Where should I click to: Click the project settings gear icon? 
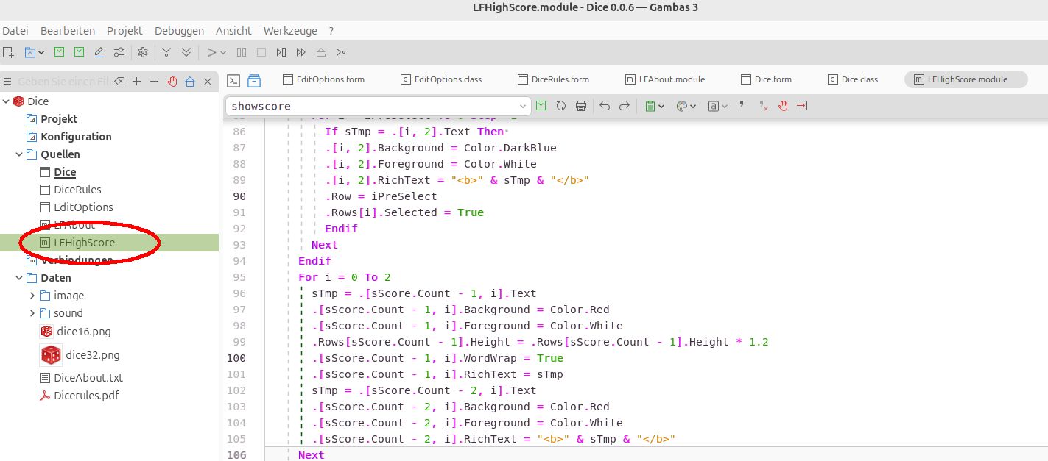point(143,52)
